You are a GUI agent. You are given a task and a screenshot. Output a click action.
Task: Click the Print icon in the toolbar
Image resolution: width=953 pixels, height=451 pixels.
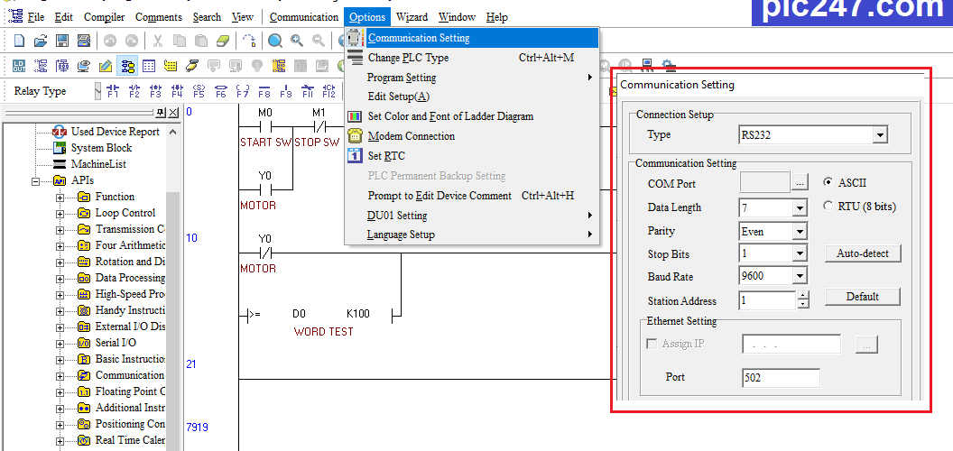tap(84, 41)
